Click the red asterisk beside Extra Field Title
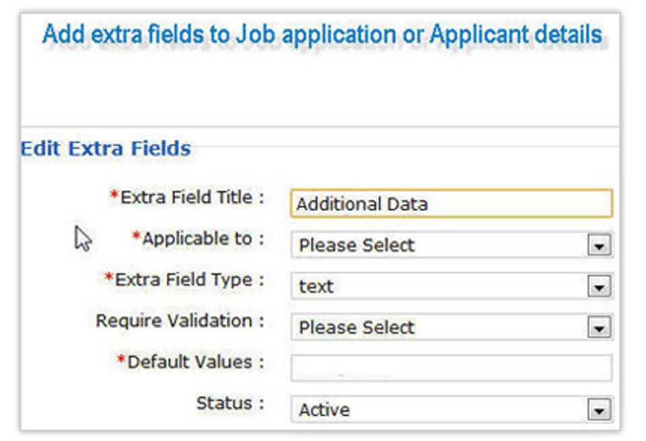 114,196
